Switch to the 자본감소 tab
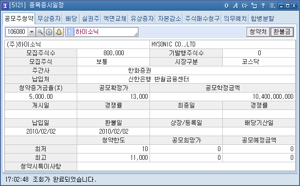 click(169, 18)
